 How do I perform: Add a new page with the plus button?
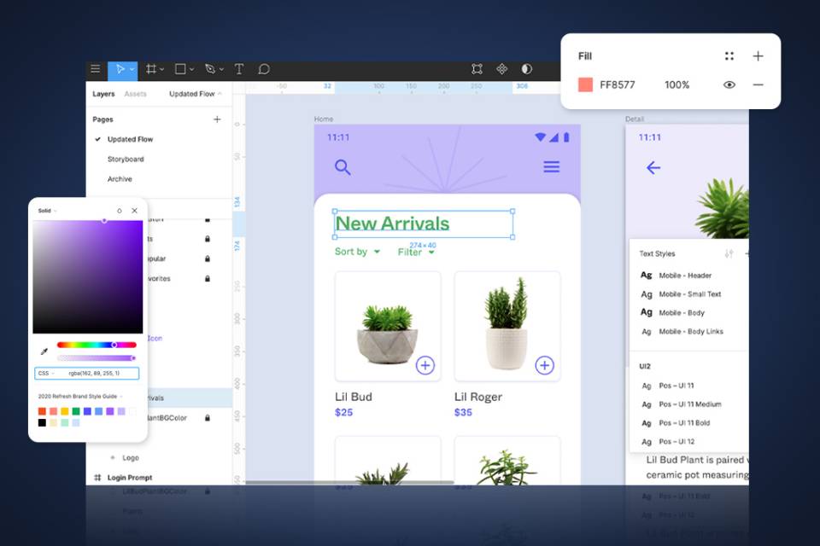(219, 119)
